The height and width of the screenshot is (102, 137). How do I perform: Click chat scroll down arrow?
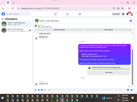[132, 86]
